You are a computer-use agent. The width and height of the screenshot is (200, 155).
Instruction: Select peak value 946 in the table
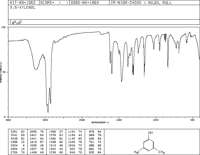tap(72, 152)
